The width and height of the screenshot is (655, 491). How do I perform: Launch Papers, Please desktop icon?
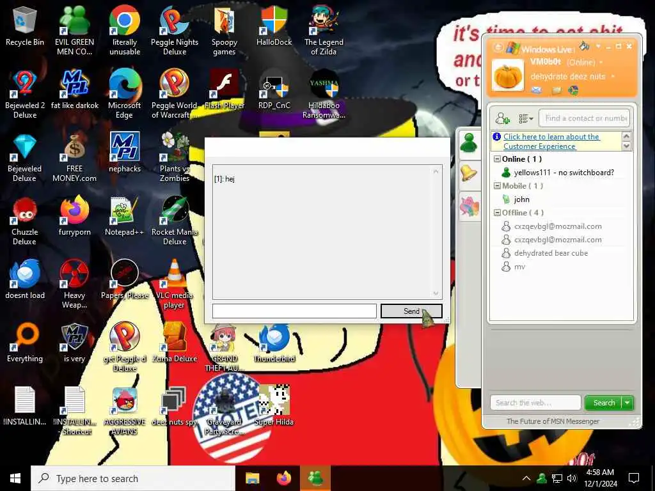125,280
